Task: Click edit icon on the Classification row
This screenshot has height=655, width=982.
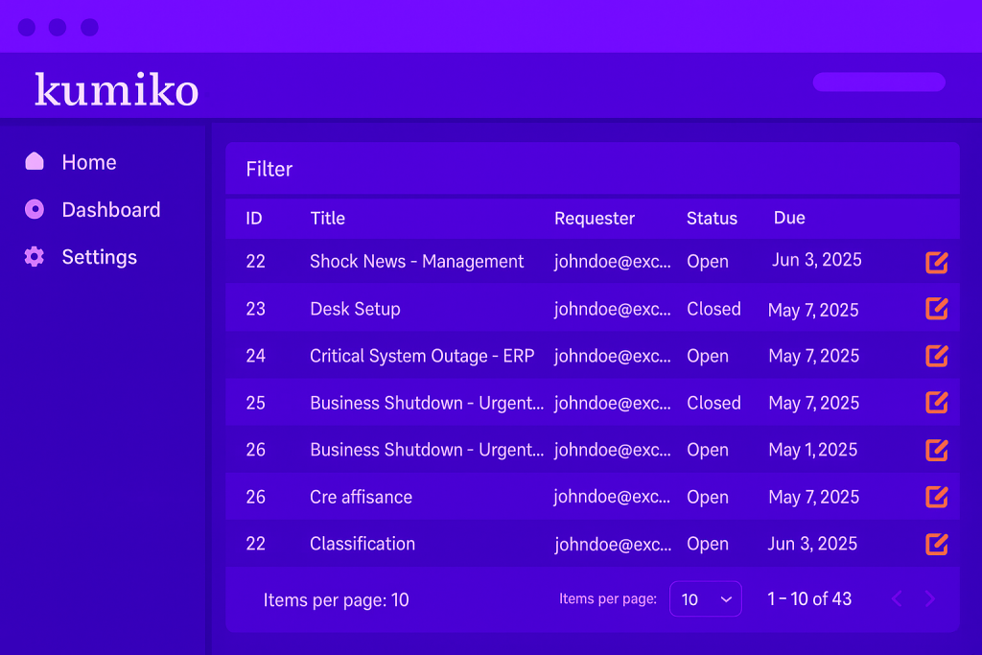Action: pos(936,544)
